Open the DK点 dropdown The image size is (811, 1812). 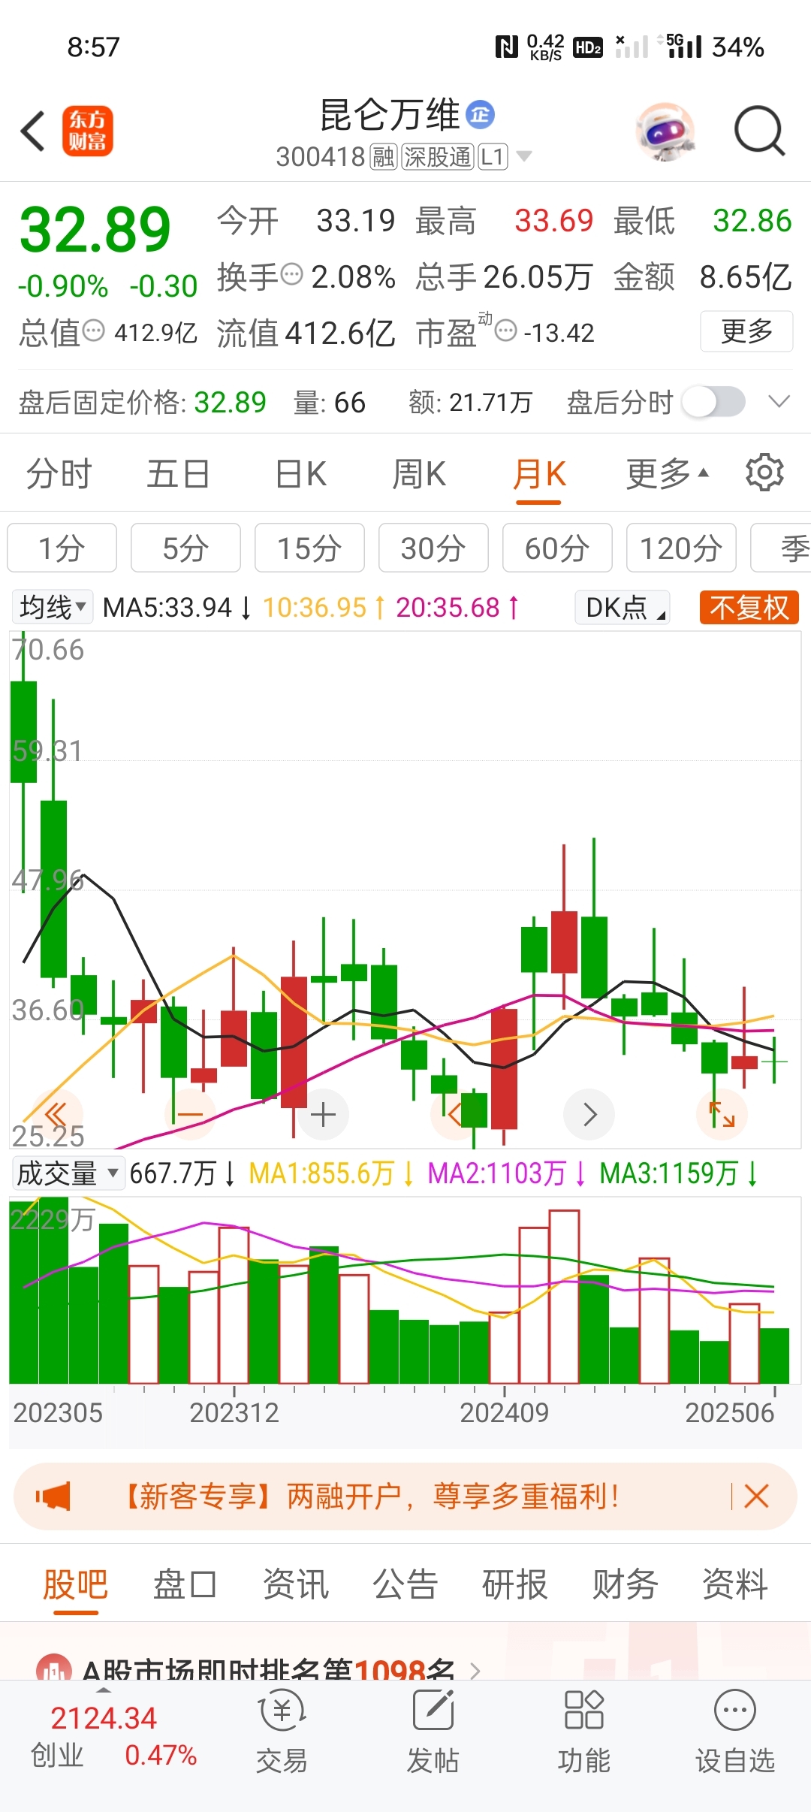click(x=623, y=607)
